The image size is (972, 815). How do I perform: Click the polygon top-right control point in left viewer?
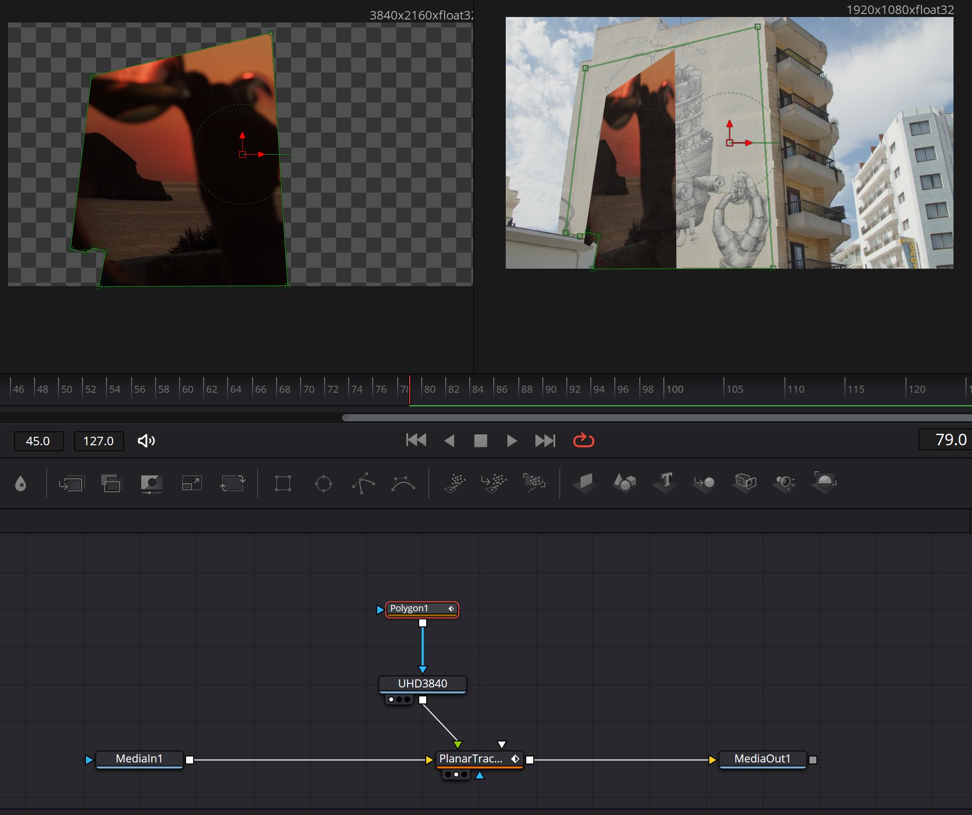[x=271, y=33]
